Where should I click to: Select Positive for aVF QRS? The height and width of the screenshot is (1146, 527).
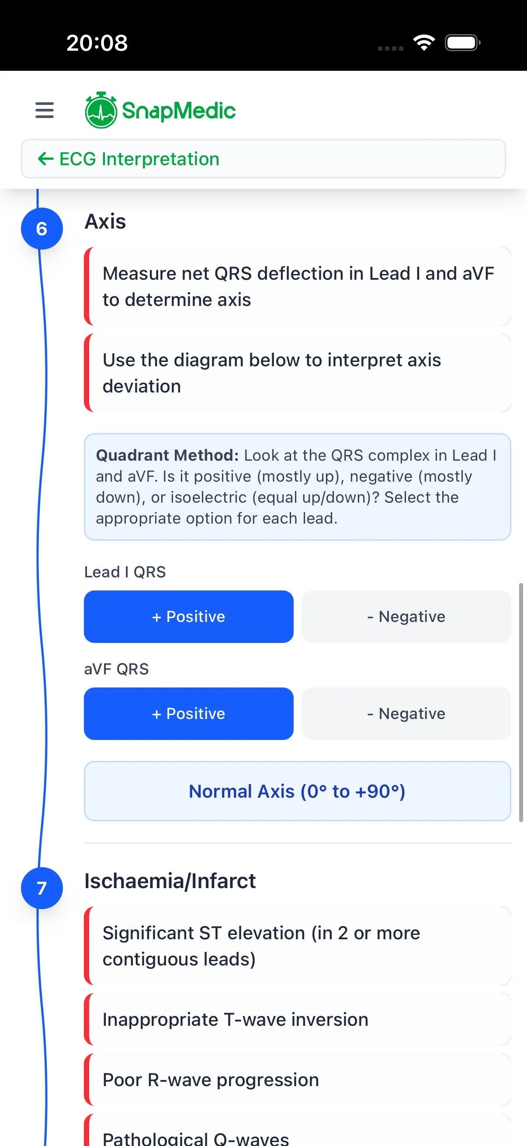pos(189,714)
